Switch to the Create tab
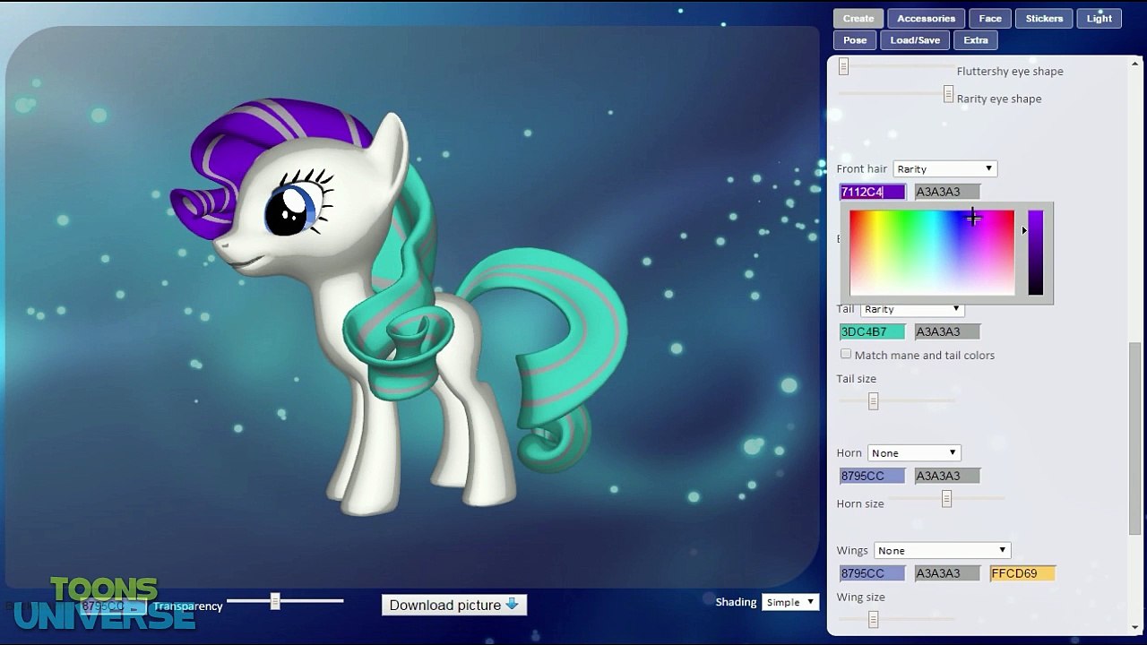 pos(858,18)
